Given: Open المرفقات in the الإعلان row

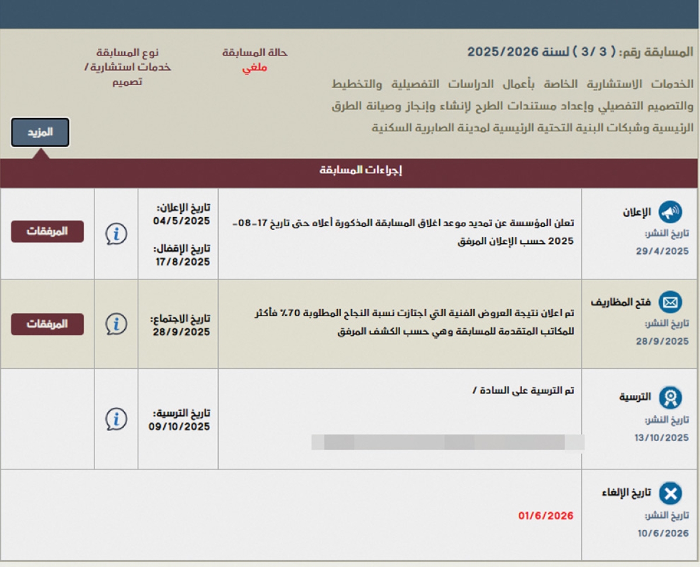Looking at the screenshot, I should pos(47,231).
